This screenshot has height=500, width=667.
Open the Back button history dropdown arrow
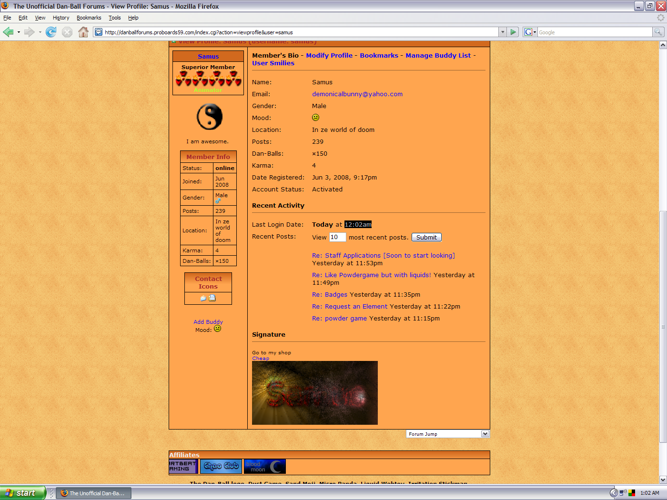coord(19,32)
